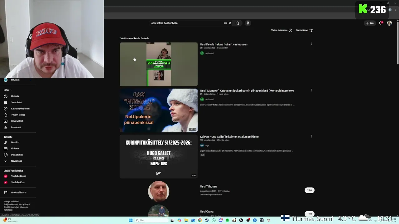
Task: Expand Sinä section
Action: 8,90
